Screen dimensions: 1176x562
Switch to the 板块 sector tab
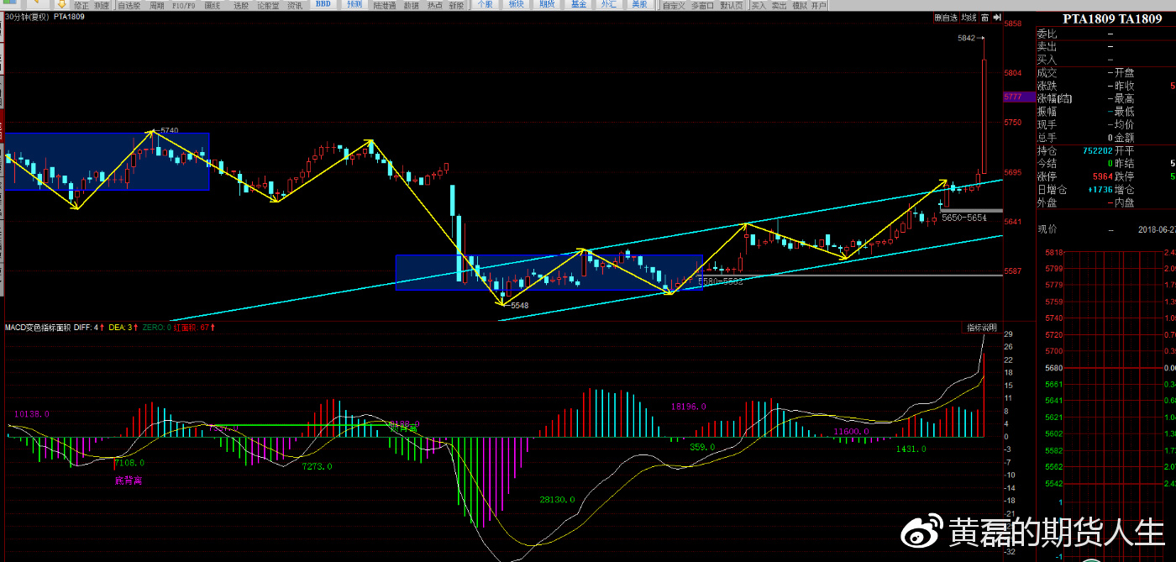tap(516, 4)
